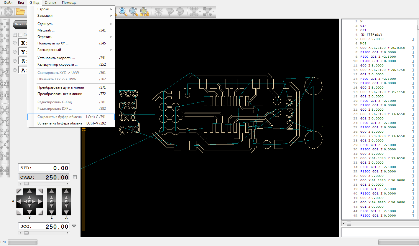The width and height of the screenshot is (419, 246).
Task: Open the Станок menu
Action: pyautogui.click(x=51, y=3)
